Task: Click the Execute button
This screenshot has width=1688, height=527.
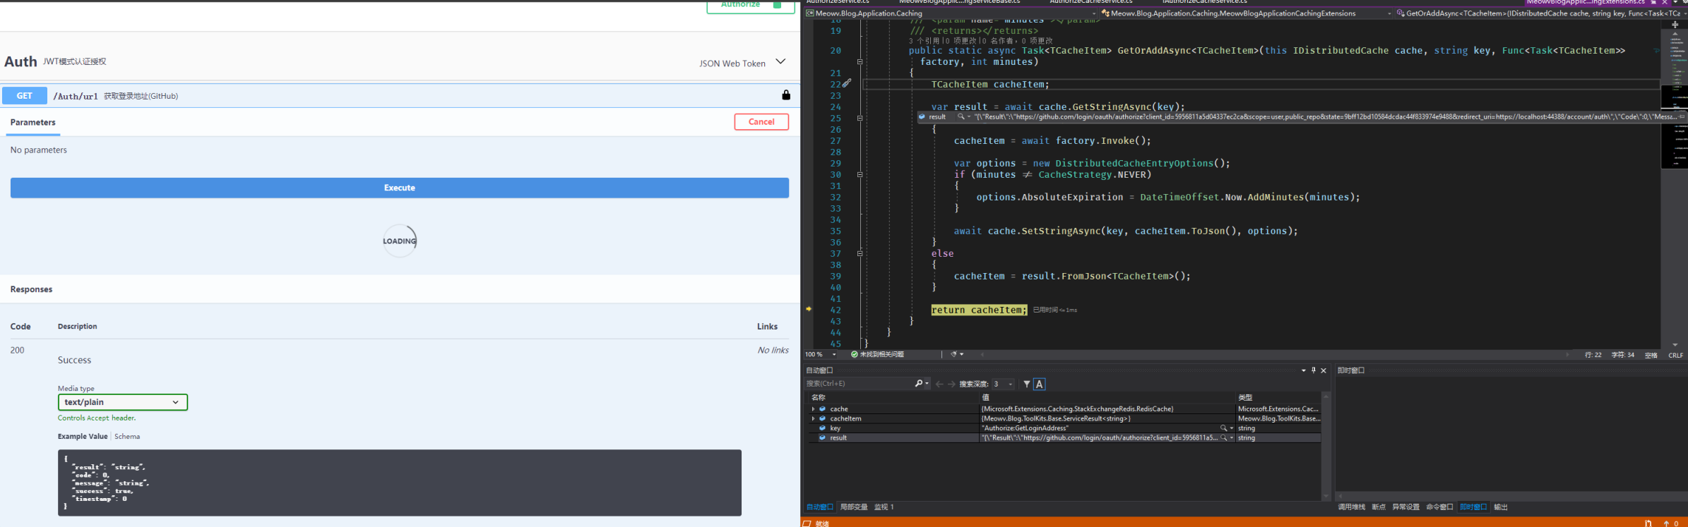Action: coord(400,188)
